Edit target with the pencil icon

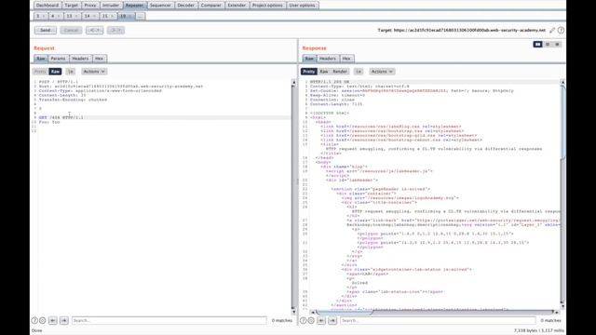point(552,30)
